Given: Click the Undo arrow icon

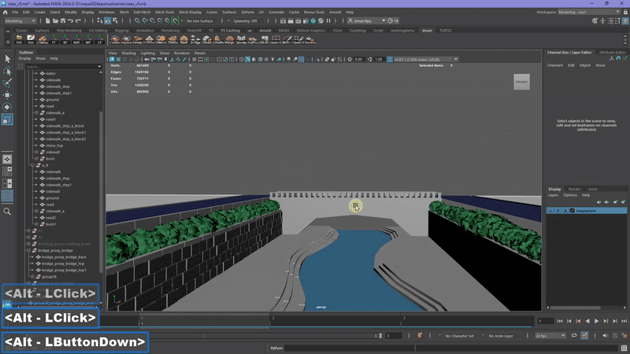Looking at the screenshot, I should pos(71,21).
